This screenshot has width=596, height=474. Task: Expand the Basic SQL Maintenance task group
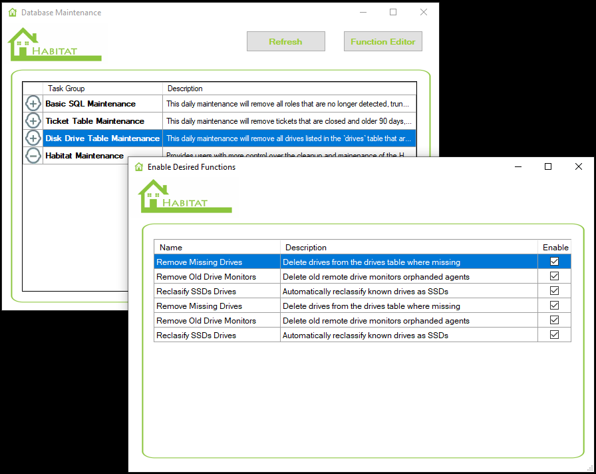33,104
